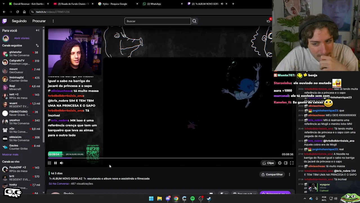Sort followed channels with arrows icon
The image size is (360, 203).
[x=37, y=45]
